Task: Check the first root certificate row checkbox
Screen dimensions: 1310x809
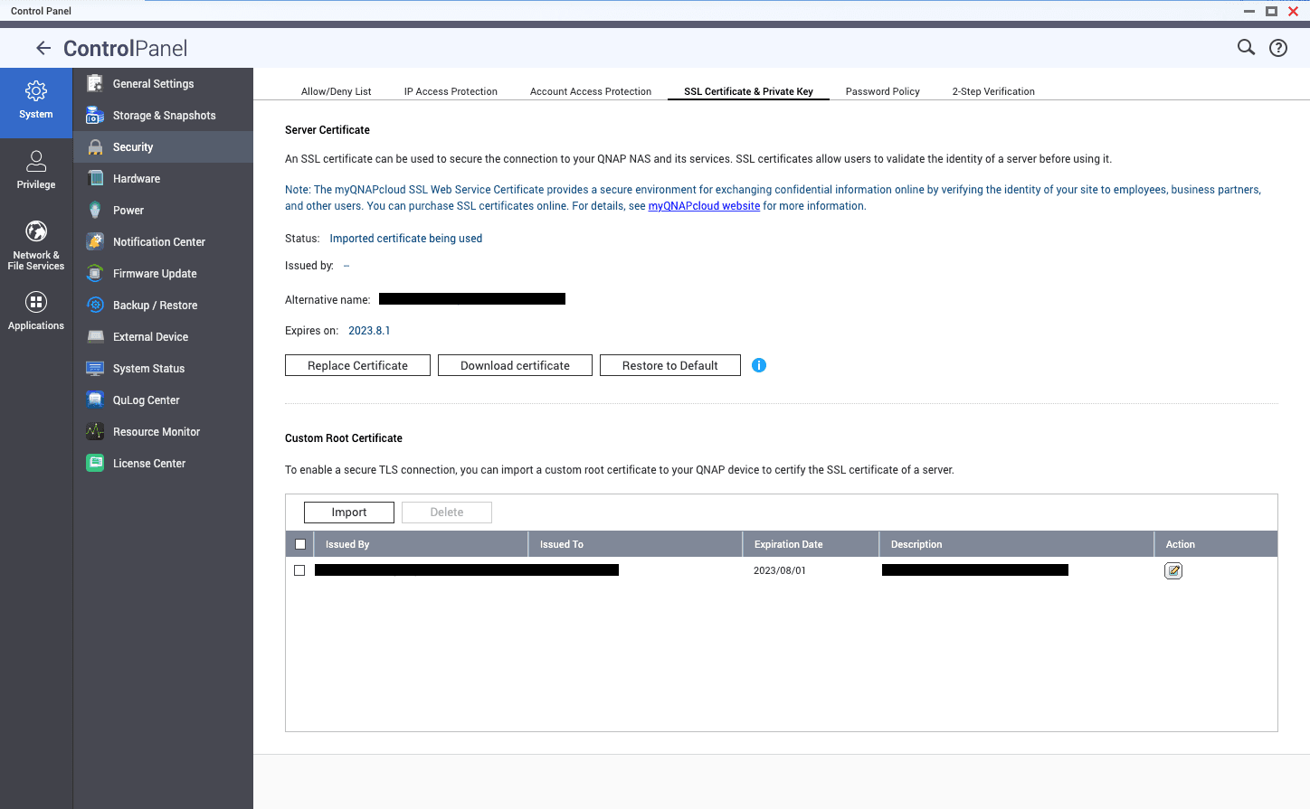Action: (x=299, y=570)
